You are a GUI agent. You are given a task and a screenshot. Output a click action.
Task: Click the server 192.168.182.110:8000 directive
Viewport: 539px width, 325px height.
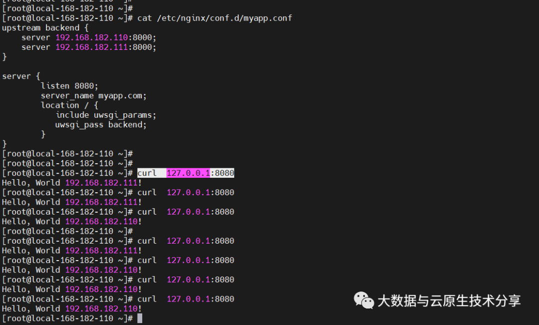87,37
